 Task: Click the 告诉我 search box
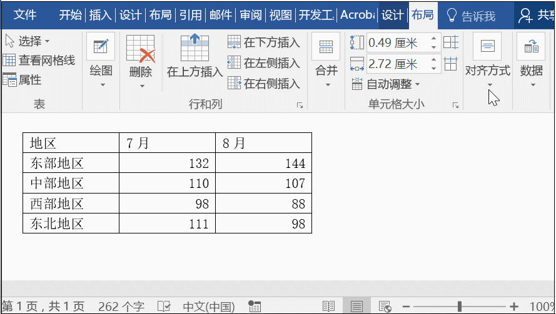(471, 16)
